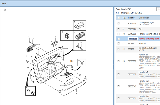Click part number field 30716086
The height and width of the screenshot is (105, 160).
[132, 39]
